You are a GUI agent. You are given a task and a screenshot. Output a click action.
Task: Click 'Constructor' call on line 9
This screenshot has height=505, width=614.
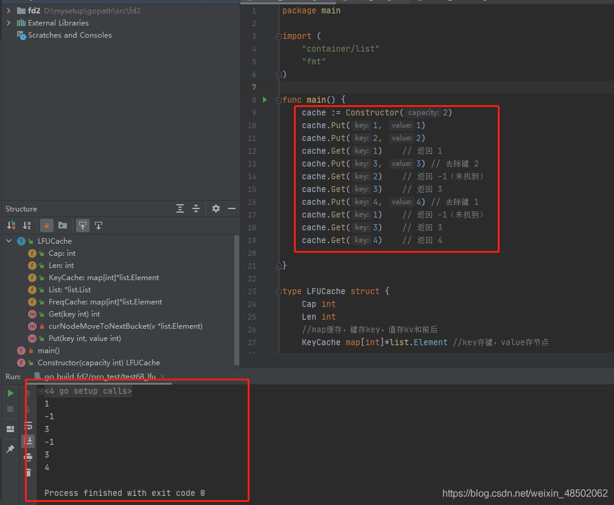[x=372, y=112]
